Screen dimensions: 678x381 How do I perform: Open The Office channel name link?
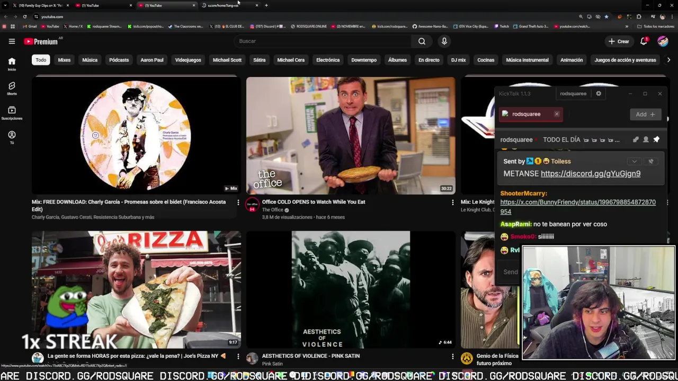coord(273,210)
